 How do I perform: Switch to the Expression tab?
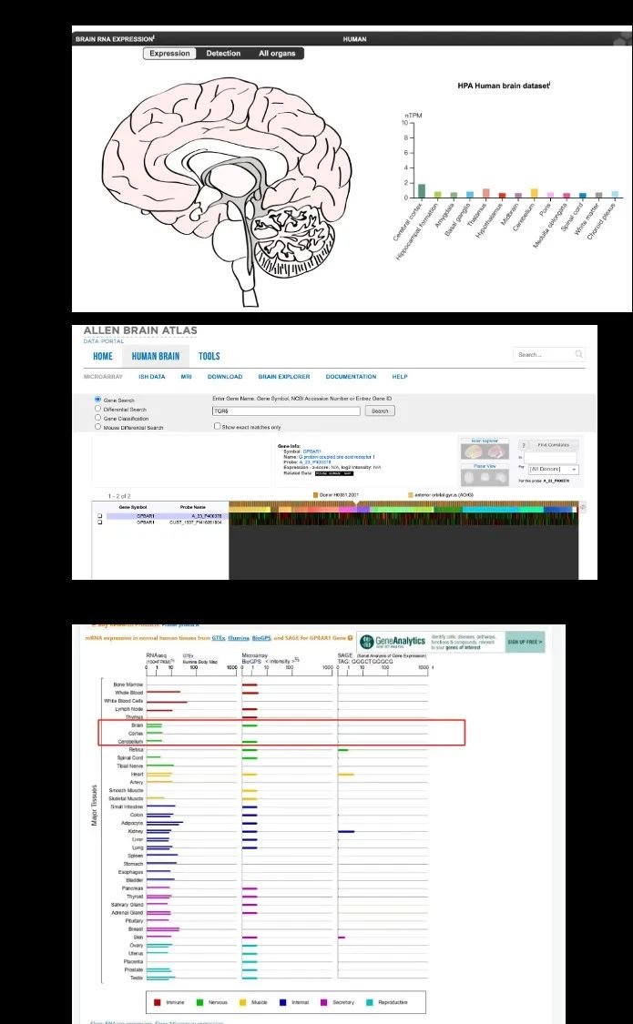[x=169, y=54]
